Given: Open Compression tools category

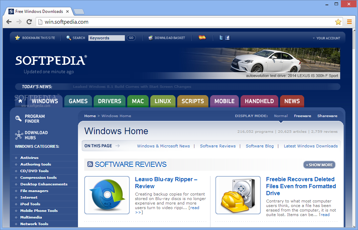Looking at the screenshot, I should 38,177.
